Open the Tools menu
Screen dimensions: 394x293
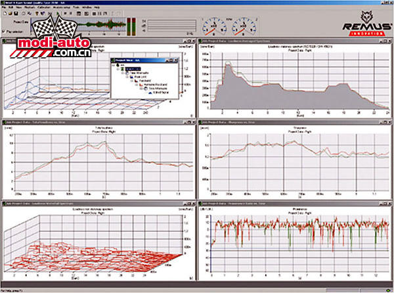coord(76,7)
